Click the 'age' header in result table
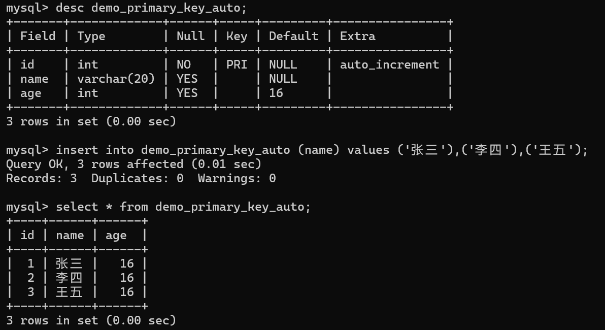This screenshot has width=605, height=330. (x=116, y=236)
